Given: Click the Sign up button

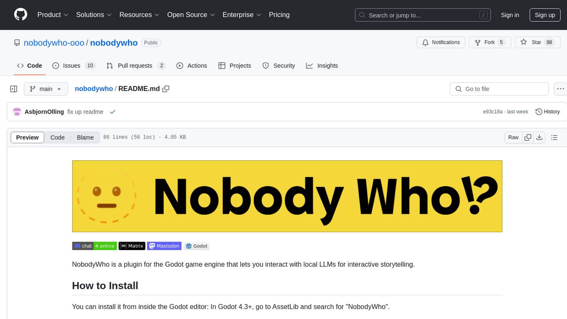Looking at the screenshot, I should [545, 15].
